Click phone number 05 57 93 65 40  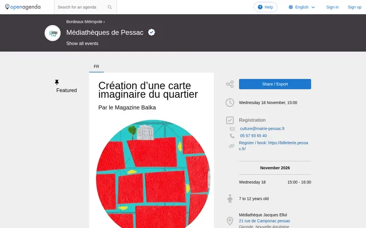click(x=253, y=136)
